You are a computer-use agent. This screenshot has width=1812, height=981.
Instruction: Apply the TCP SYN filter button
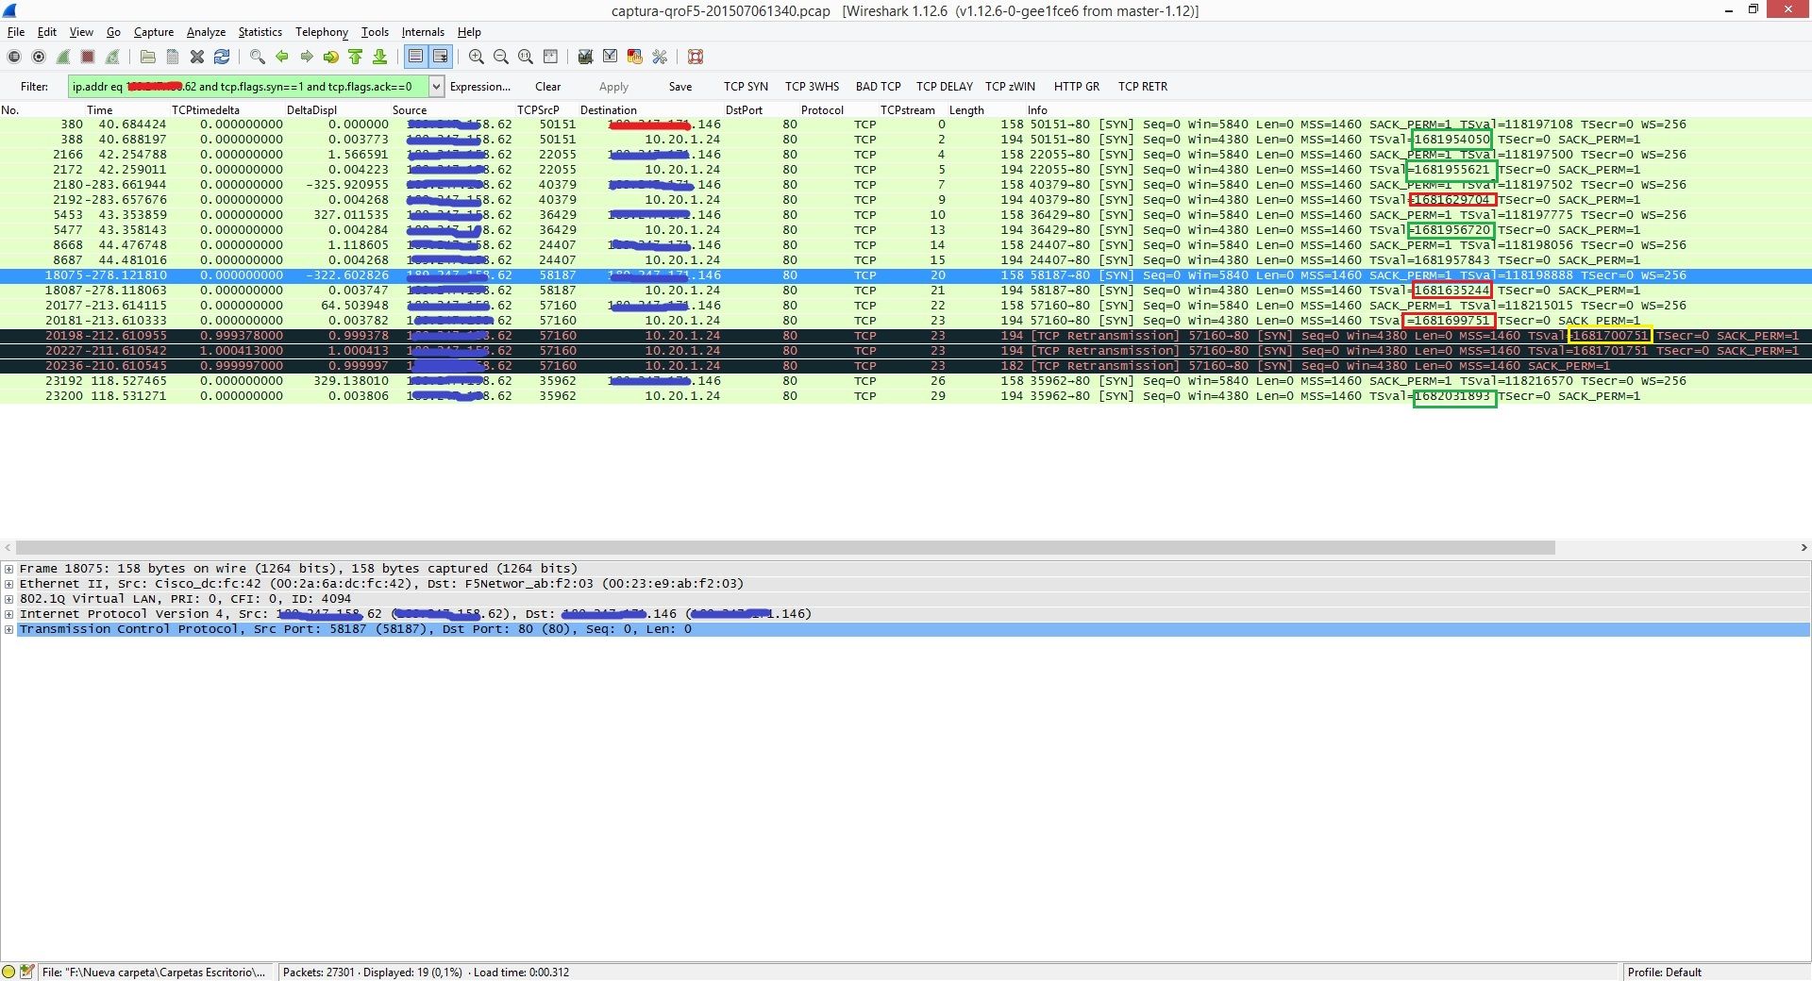point(746,86)
